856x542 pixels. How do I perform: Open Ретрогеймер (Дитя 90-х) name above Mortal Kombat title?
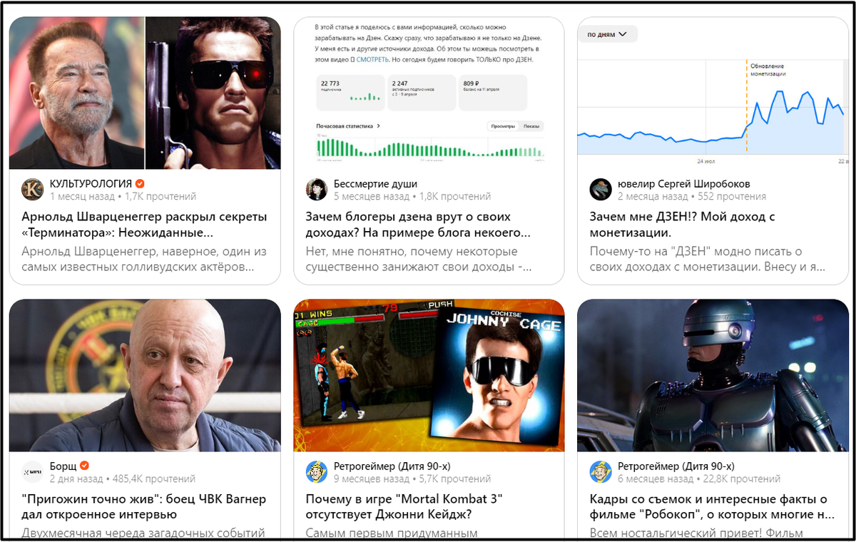(392, 466)
